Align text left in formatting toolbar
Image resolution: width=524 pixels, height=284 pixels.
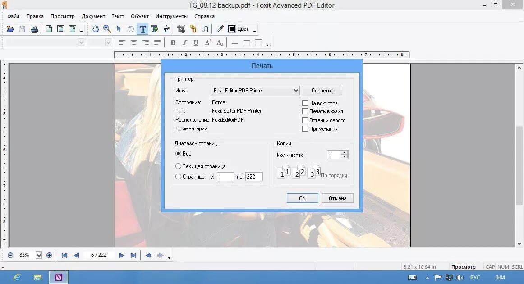pos(122,42)
